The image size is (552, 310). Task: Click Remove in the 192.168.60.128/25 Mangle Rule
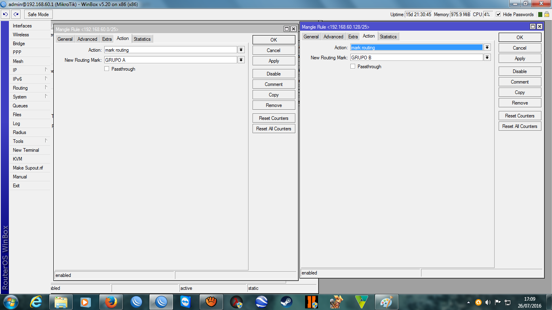pyautogui.click(x=520, y=103)
